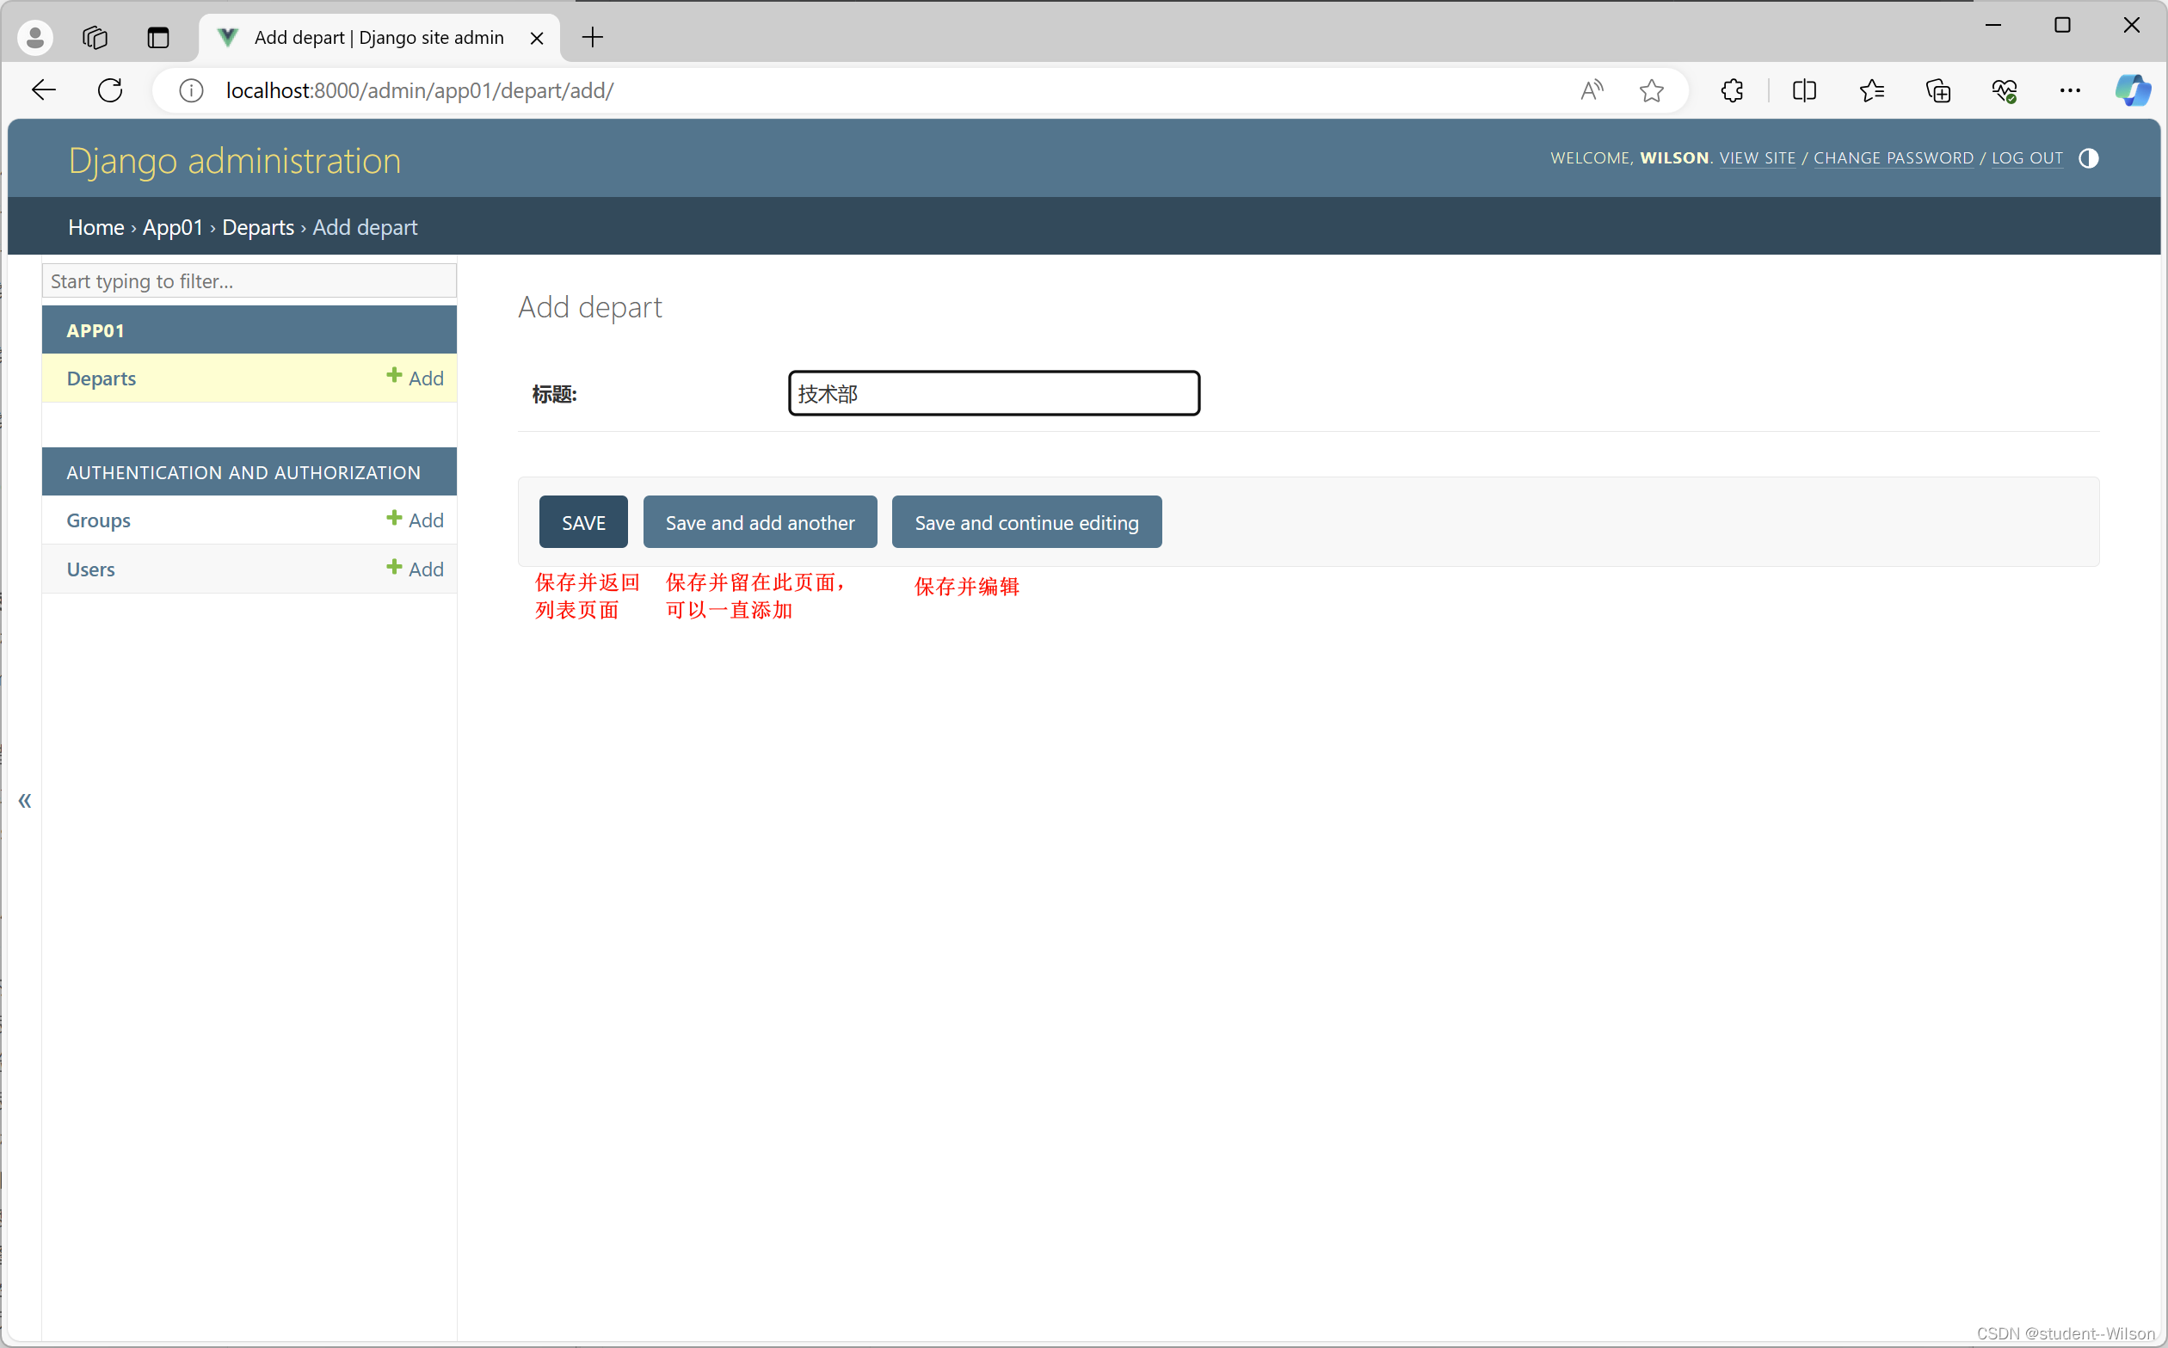
Task: Click inside the 标题 text field
Action: (992, 392)
